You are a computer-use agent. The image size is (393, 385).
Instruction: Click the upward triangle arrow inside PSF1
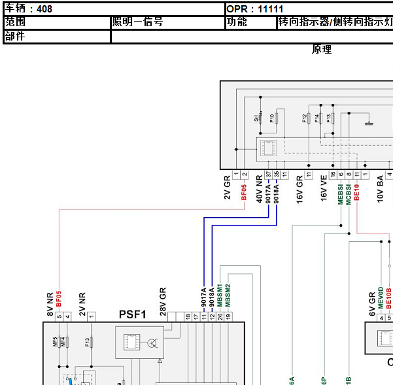pos(160,361)
